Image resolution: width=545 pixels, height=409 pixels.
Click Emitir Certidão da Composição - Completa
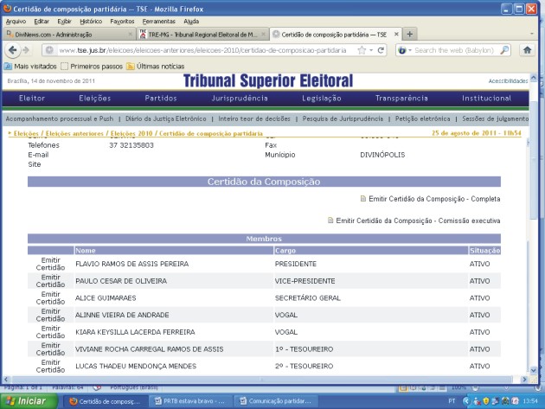coord(434,199)
